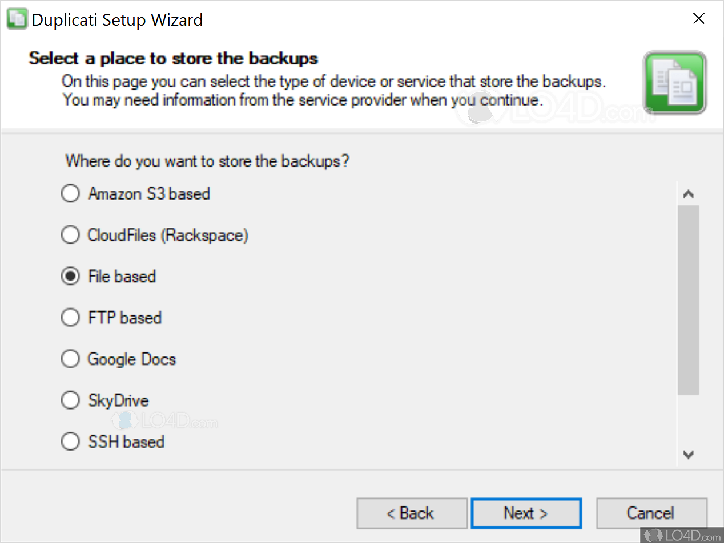Image resolution: width=724 pixels, height=543 pixels.
Task: Proceed with the Next button
Action: [526, 513]
